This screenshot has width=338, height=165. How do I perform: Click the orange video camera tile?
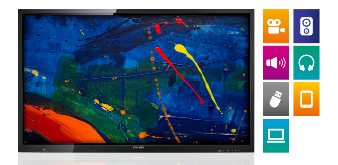pyautogui.click(x=276, y=26)
